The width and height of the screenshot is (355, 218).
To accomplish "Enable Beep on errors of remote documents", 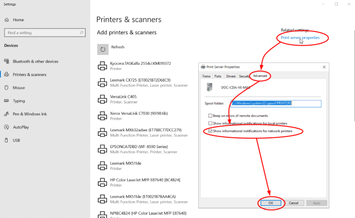I will coord(210,116).
